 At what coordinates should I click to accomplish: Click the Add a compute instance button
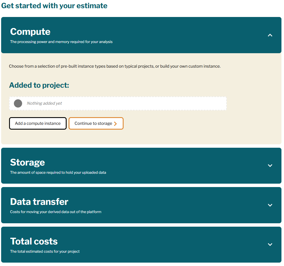pyautogui.click(x=38, y=123)
